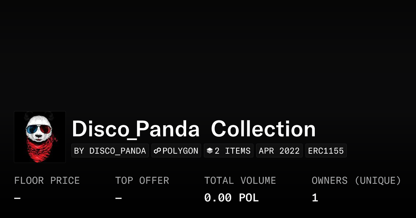416x218 pixels.
Task: Click the FLOOR PRICE label
Action: pyautogui.click(x=47, y=181)
